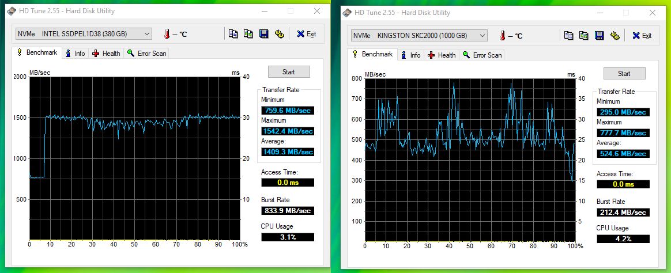Switch to Info tab in INTEL window

(x=76, y=54)
